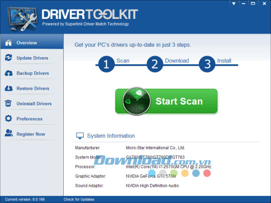This screenshot has width=271, height=203.
Task: Click the Start Scan text
Action: point(179,101)
